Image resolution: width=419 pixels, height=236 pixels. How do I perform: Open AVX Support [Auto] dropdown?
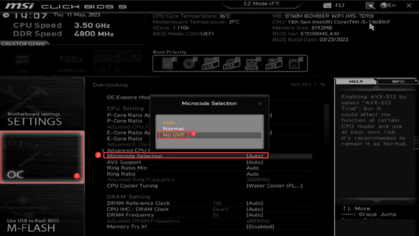(255, 162)
